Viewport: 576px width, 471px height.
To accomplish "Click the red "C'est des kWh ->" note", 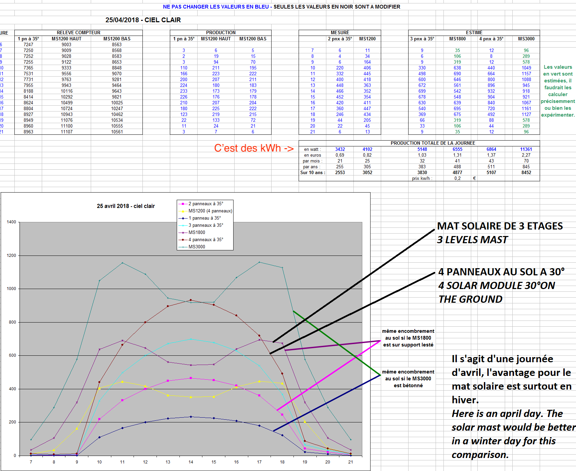I will tap(254, 148).
